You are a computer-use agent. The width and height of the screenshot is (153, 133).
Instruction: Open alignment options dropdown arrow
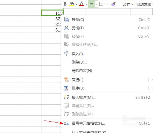coord(96,4)
